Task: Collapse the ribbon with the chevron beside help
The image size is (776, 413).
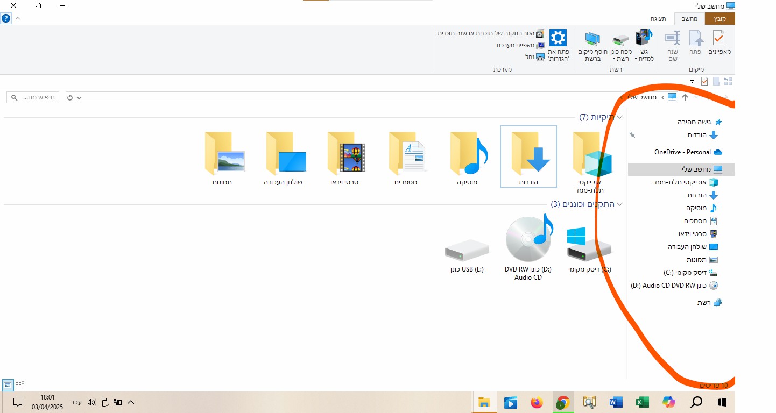Action: pyautogui.click(x=18, y=18)
